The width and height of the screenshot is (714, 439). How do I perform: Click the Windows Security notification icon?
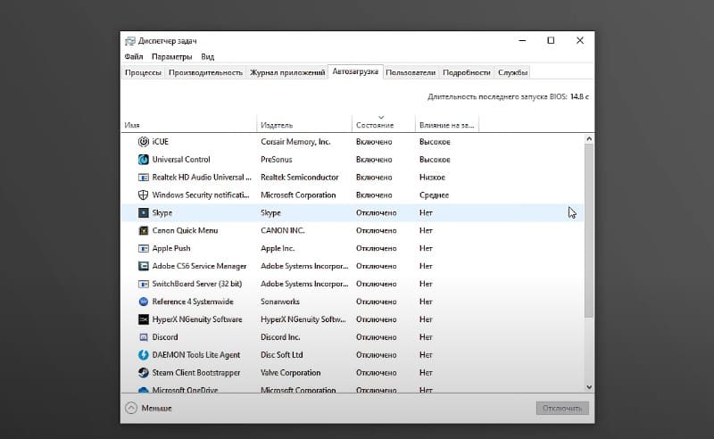[x=143, y=195]
